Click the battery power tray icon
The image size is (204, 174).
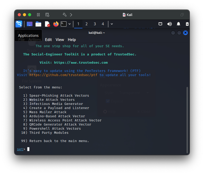click(187, 24)
